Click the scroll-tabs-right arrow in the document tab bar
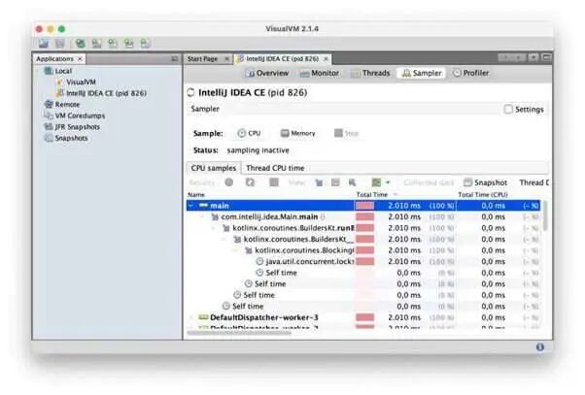Viewport: 585px width, 395px height. coord(519,57)
